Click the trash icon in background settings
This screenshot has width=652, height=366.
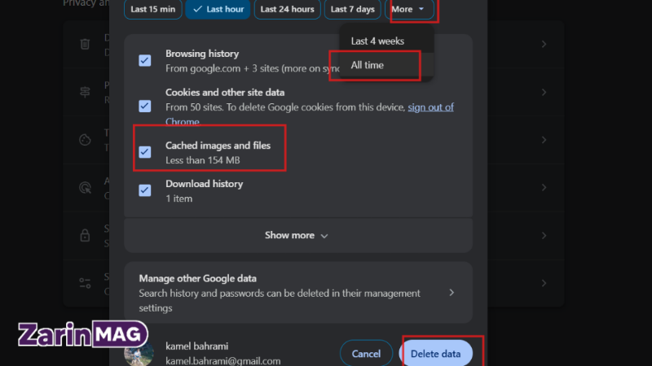(85, 44)
